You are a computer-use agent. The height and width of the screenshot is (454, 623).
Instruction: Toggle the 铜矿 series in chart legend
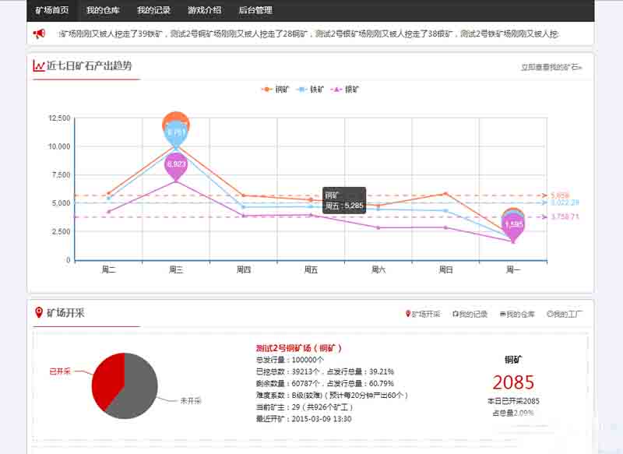click(276, 90)
